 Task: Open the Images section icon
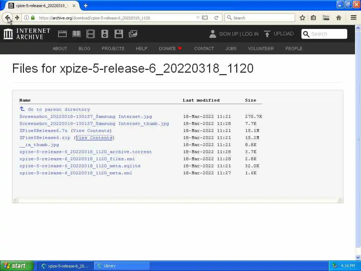133,34
